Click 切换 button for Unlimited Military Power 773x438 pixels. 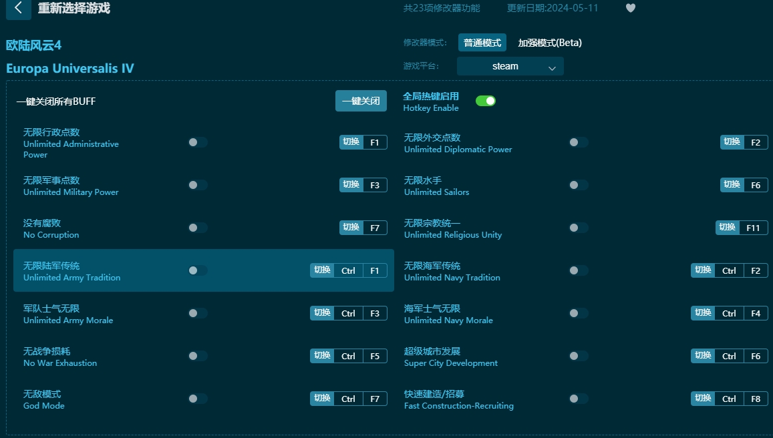[x=351, y=185]
